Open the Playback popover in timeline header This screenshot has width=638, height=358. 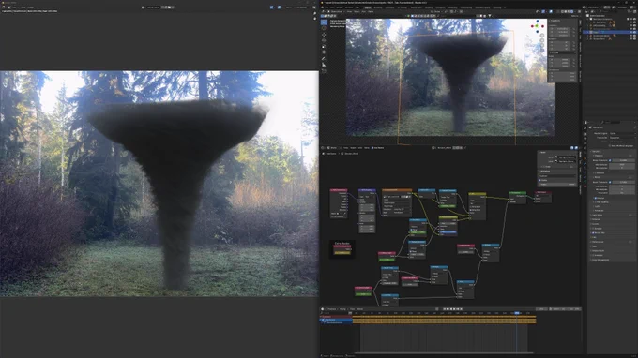pos(332,309)
